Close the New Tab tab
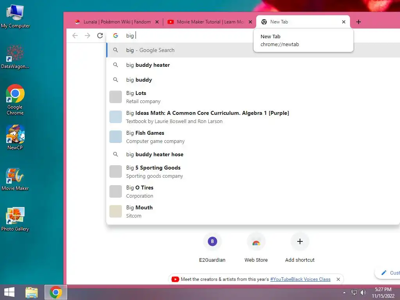 pyautogui.click(x=344, y=22)
